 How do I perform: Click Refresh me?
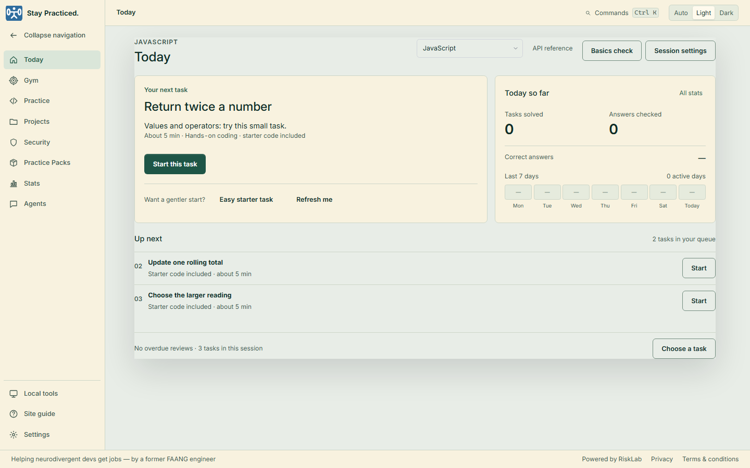tap(314, 200)
